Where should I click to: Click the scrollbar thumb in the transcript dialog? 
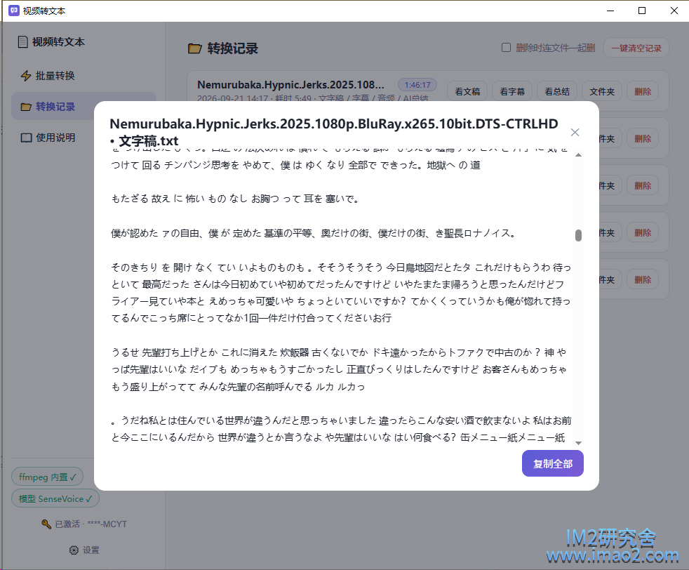(578, 236)
